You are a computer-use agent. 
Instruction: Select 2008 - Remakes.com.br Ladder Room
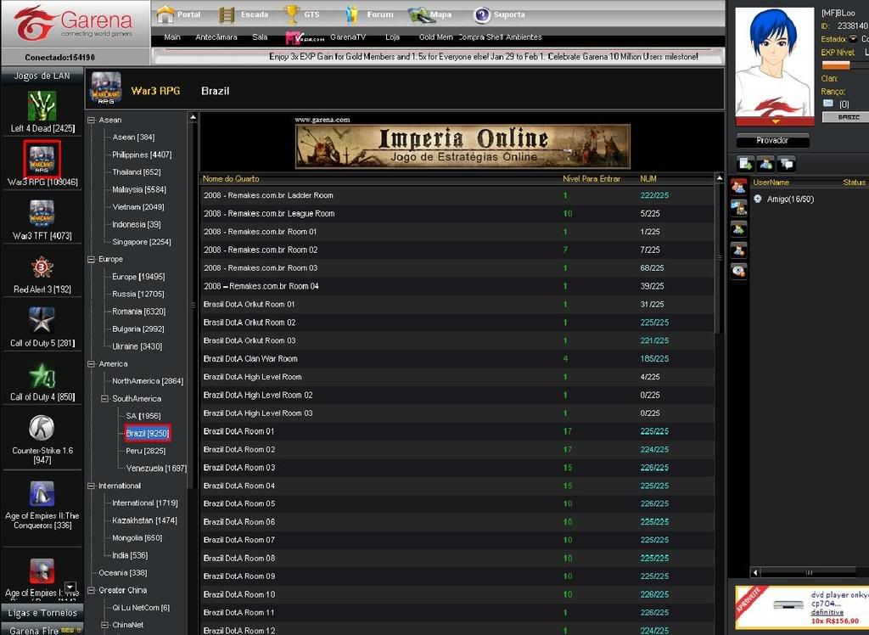pyautogui.click(x=457, y=195)
